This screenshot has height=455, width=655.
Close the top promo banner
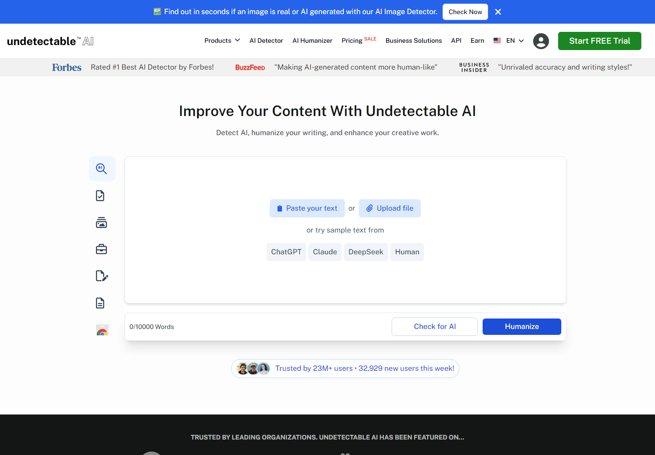tap(498, 12)
